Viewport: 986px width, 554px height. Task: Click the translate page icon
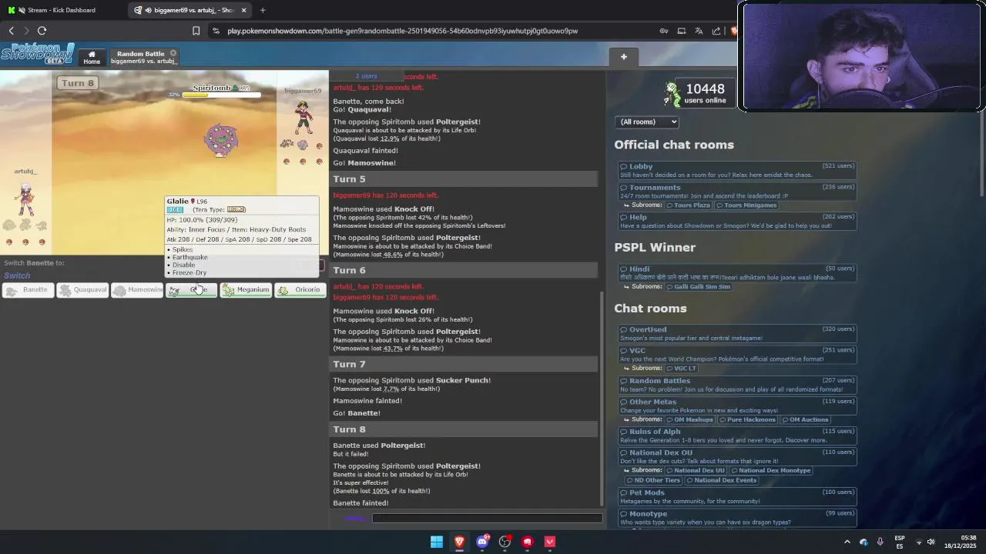[699, 31]
